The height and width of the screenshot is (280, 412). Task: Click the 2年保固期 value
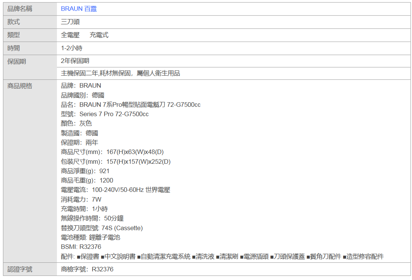pyautogui.click(x=75, y=61)
